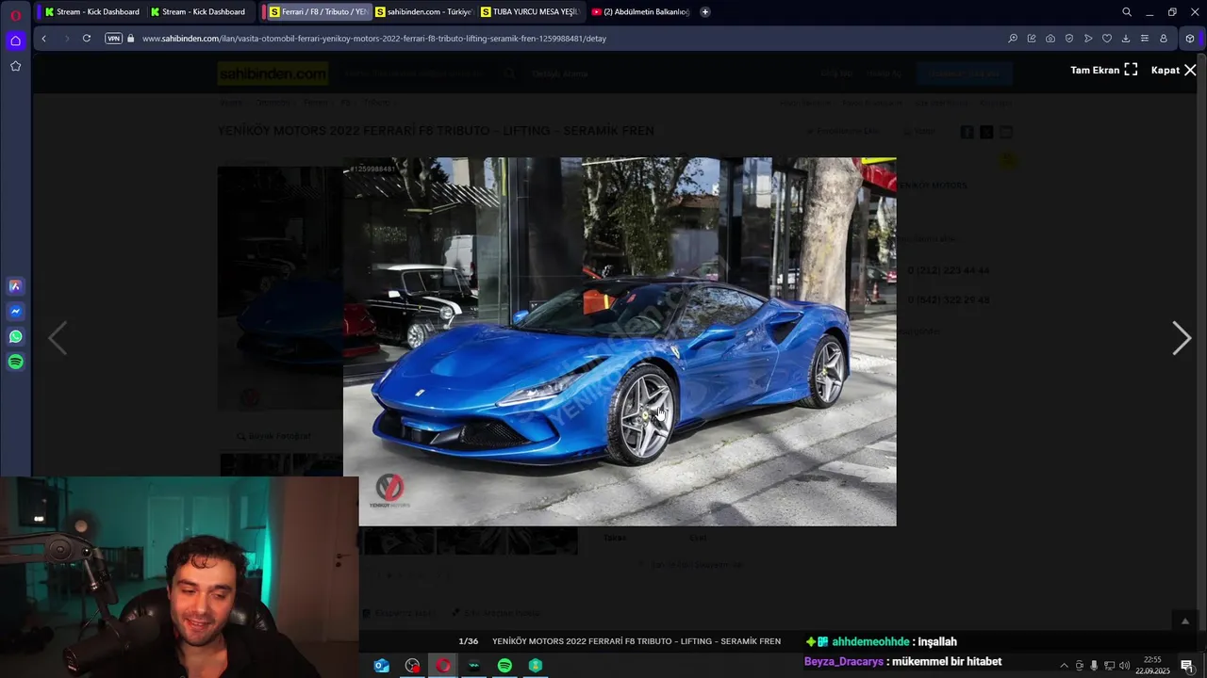The image size is (1207, 678).
Task: Open Opera tab search magnifier
Action: tap(1127, 11)
